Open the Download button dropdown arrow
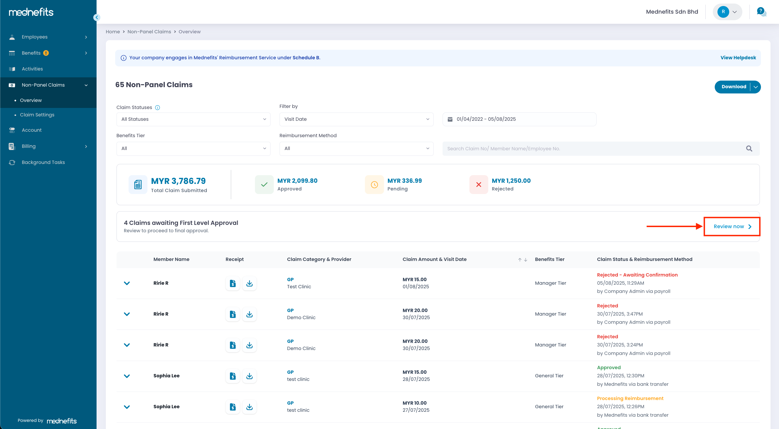Viewport: 779px width, 429px height. click(755, 87)
